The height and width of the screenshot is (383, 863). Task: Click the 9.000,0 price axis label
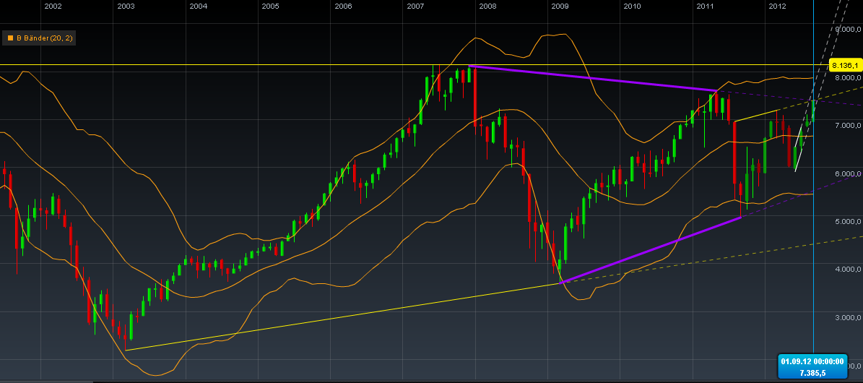tap(846, 30)
